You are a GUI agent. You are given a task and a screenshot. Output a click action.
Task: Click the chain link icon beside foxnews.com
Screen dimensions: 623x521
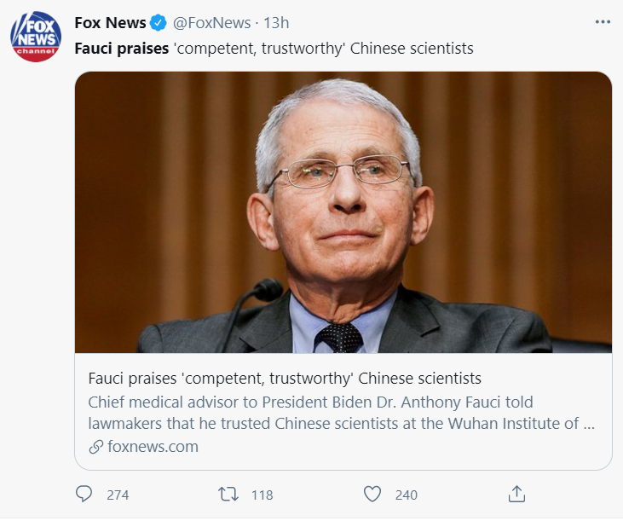click(95, 447)
